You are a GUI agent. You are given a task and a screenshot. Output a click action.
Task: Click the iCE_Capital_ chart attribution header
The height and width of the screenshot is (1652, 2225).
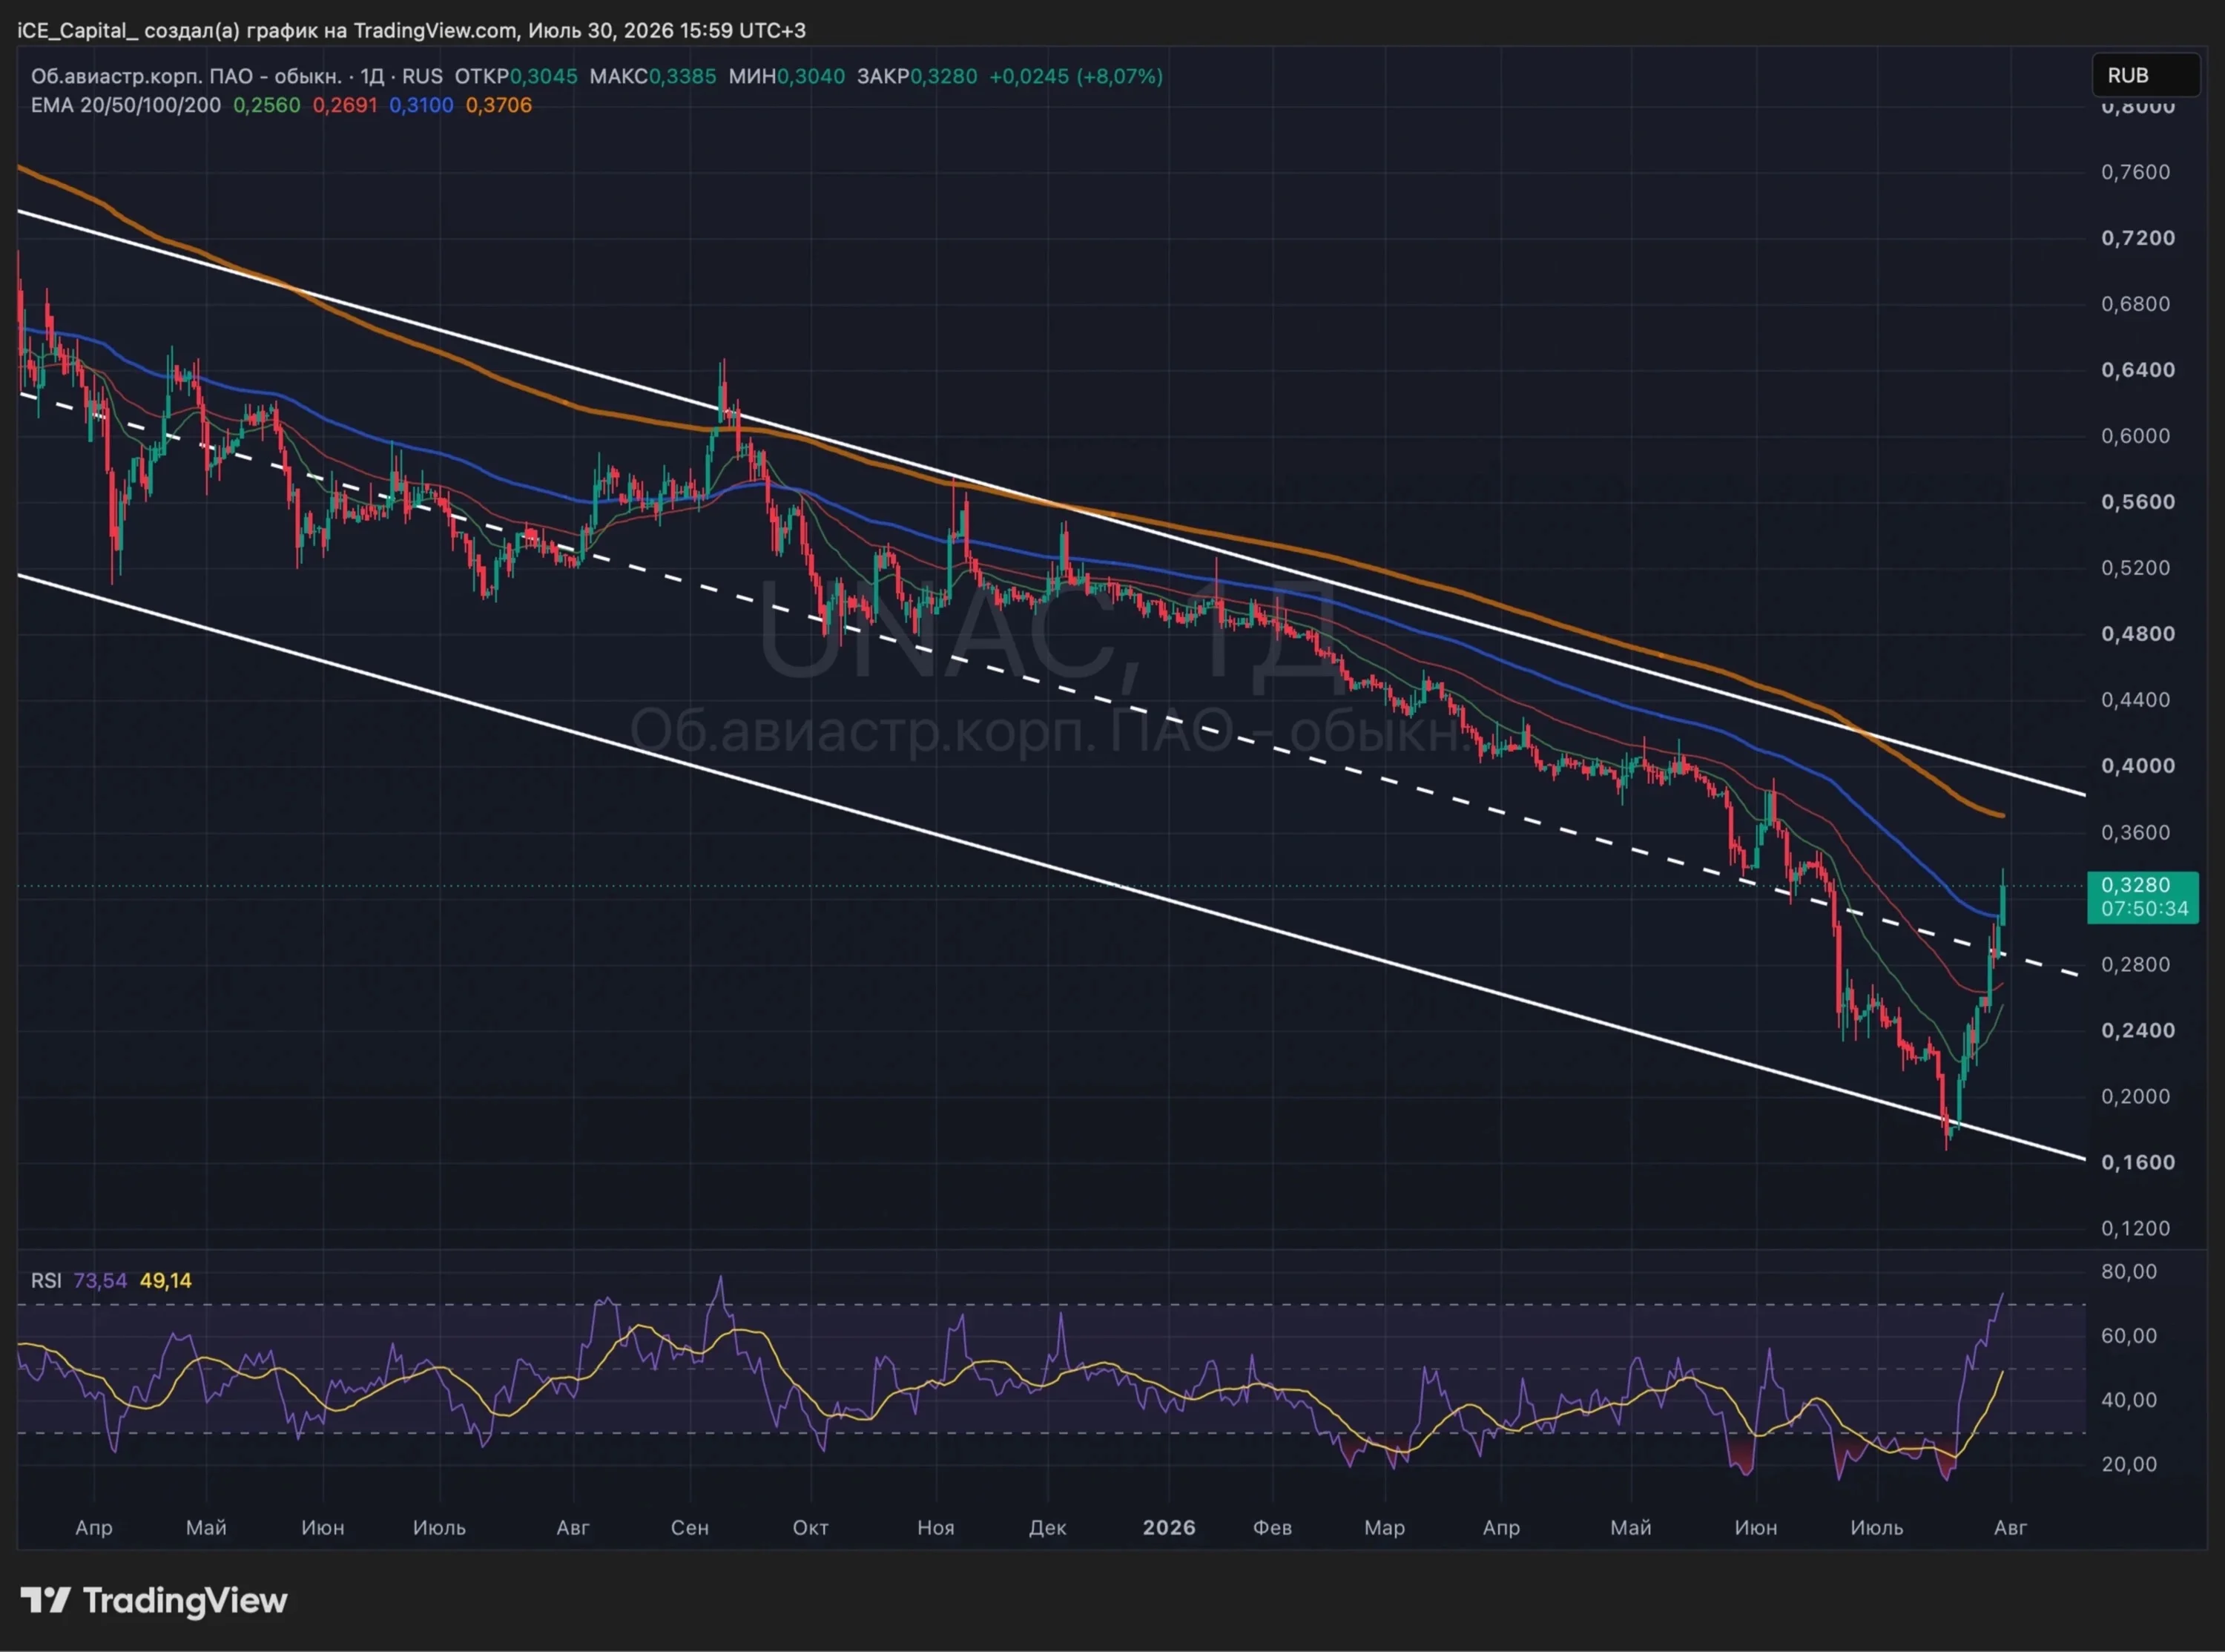coord(412,30)
